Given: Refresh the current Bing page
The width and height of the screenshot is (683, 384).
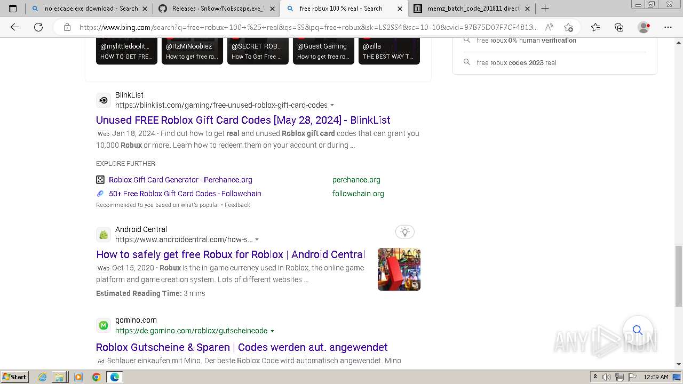Looking at the screenshot, I should click(x=38, y=27).
